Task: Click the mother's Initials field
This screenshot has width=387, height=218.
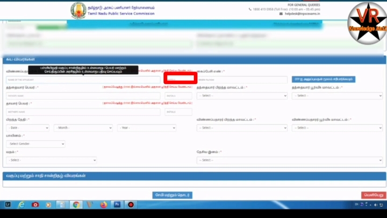Action: [x=178, y=112]
